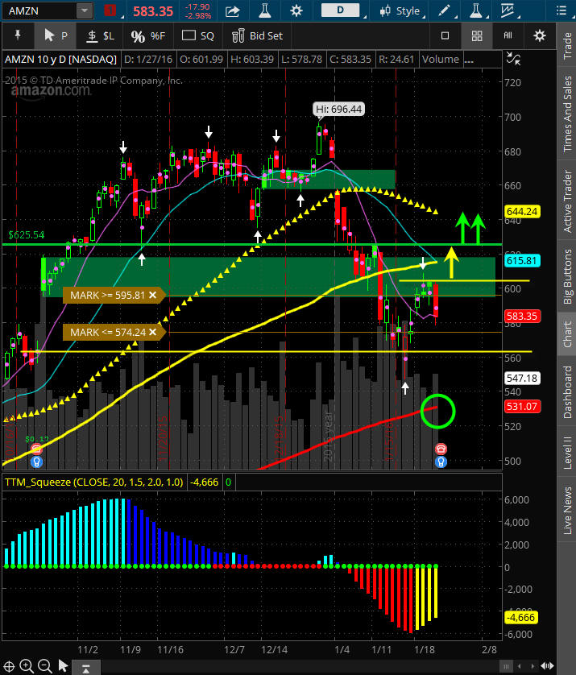
Task: Click the left blue lightbulb event icon
Action: pos(36,462)
